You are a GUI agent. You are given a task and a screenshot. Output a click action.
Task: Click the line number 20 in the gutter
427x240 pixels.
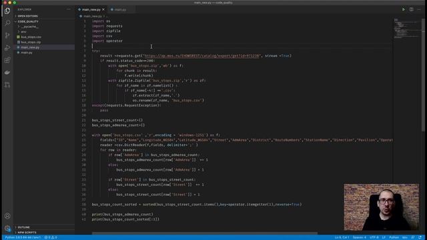[x=84, y=115]
